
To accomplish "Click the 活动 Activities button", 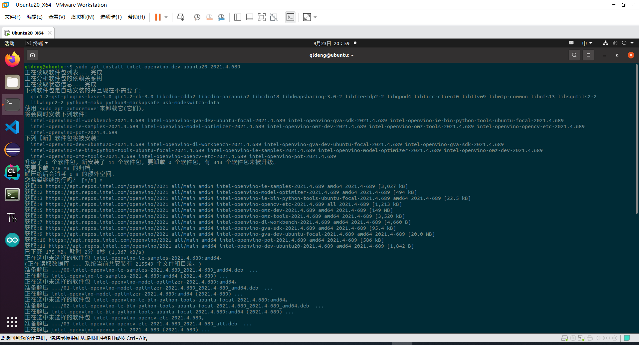I will (x=9, y=43).
